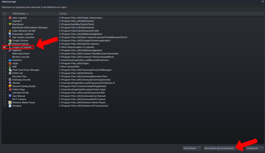Check the Origin checkbox

(5, 63)
